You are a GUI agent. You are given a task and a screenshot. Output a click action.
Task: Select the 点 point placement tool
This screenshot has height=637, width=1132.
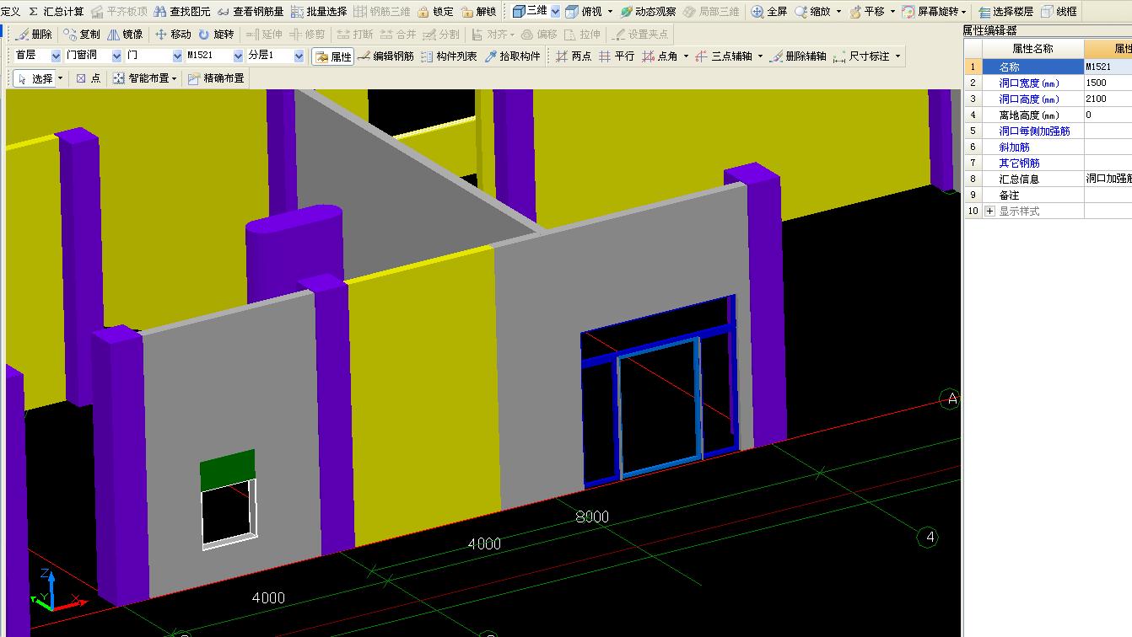(88, 78)
